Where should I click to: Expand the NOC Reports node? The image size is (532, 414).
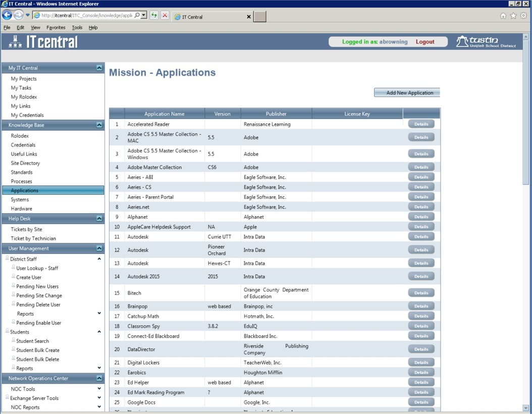(99, 407)
